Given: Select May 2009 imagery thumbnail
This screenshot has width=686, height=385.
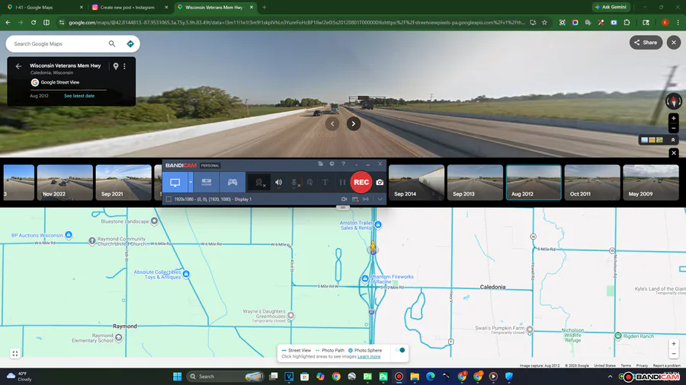Looking at the screenshot, I should click(x=651, y=183).
